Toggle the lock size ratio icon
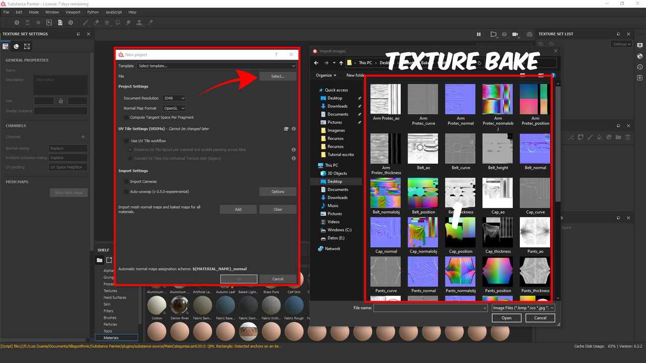The height and width of the screenshot is (363, 646). click(61, 101)
